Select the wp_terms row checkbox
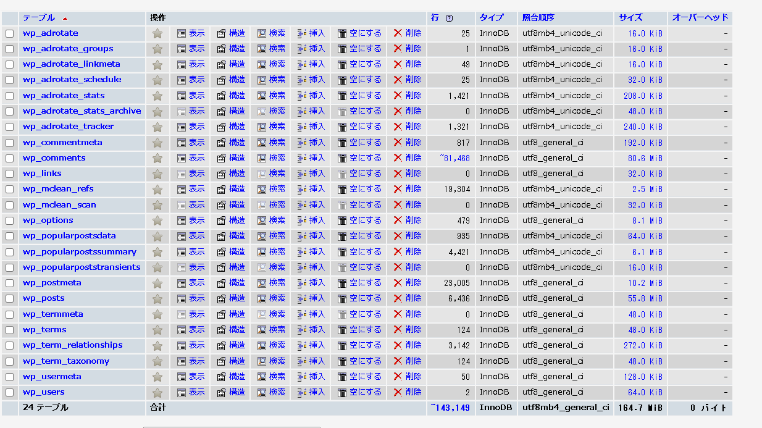The height and width of the screenshot is (428, 762). [9, 330]
